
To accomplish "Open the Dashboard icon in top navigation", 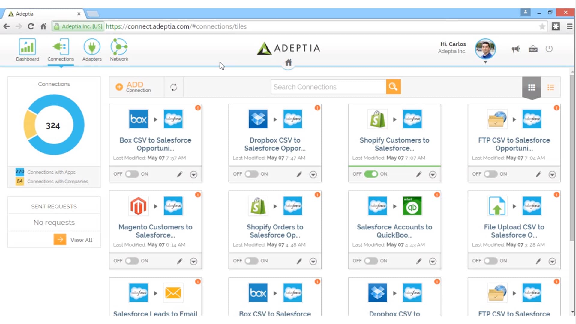I will pyautogui.click(x=27, y=47).
